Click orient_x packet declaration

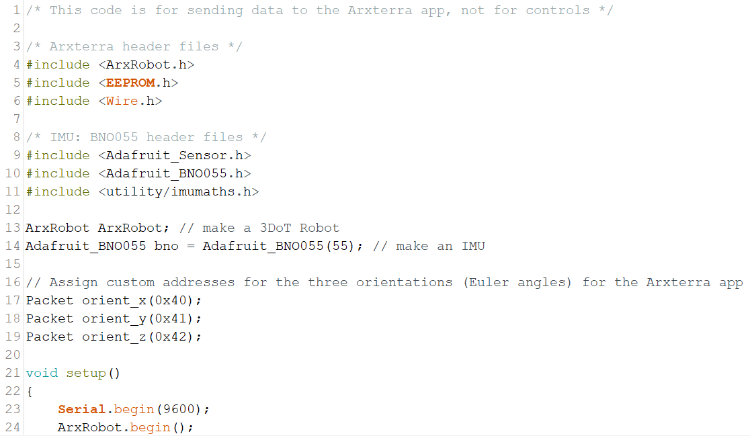(x=114, y=301)
